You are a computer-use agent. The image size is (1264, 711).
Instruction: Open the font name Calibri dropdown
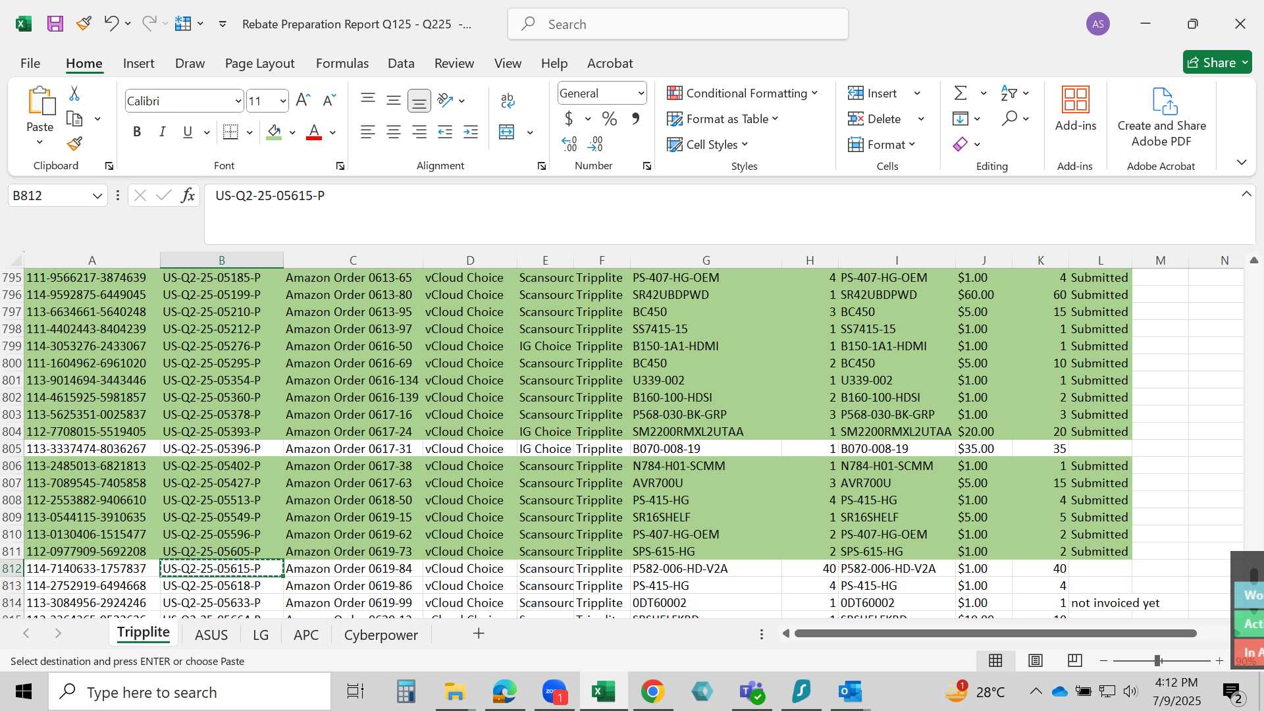pyautogui.click(x=238, y=101)
